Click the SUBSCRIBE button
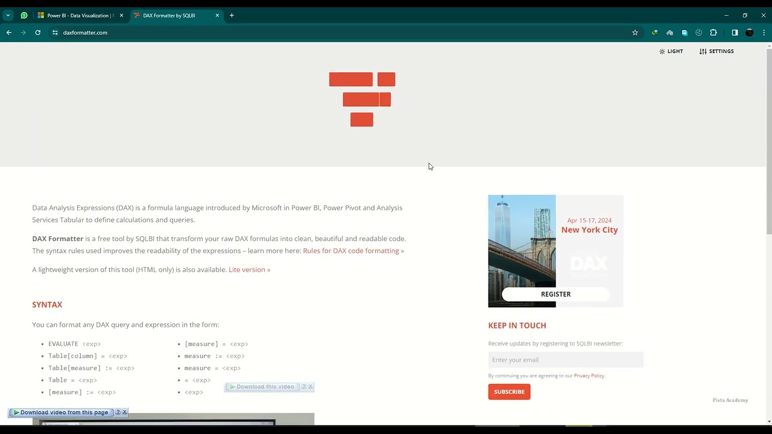 (x=509, y=392)
